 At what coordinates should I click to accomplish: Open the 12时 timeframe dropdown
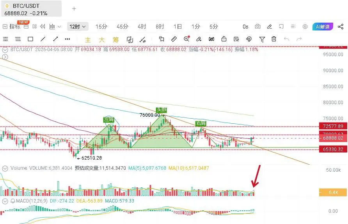click(x=78, y=27)
